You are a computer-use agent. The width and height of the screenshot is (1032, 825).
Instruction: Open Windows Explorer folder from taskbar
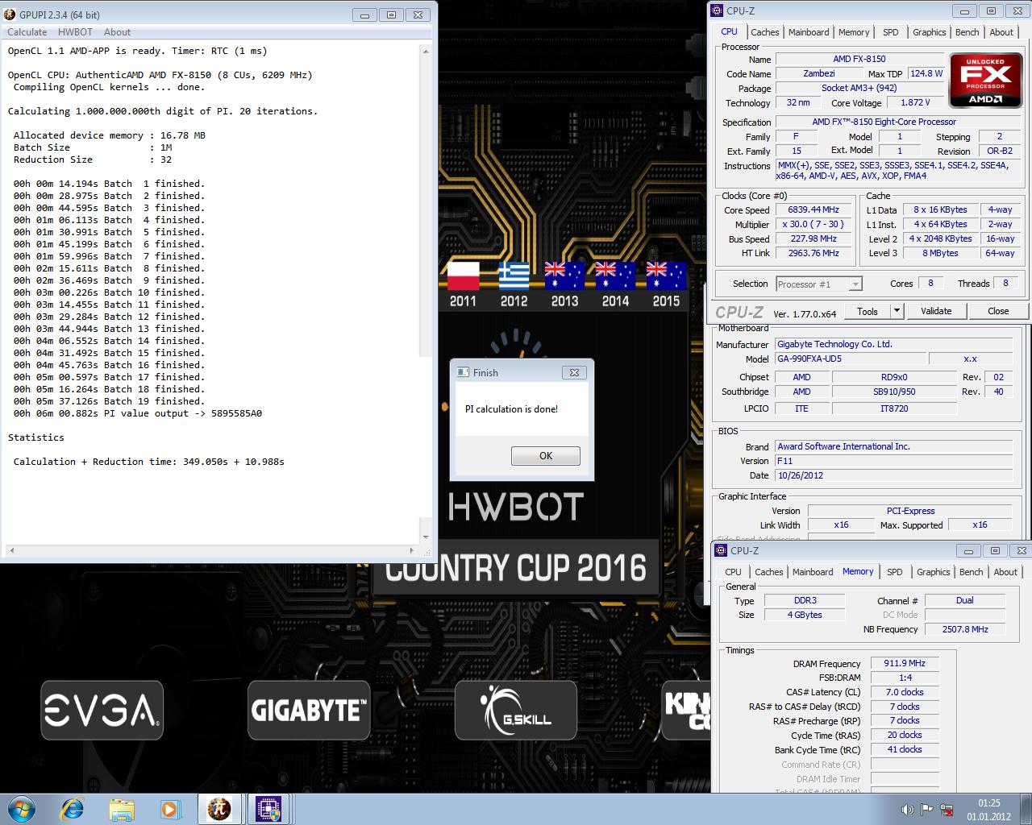(x=121, y=808)
